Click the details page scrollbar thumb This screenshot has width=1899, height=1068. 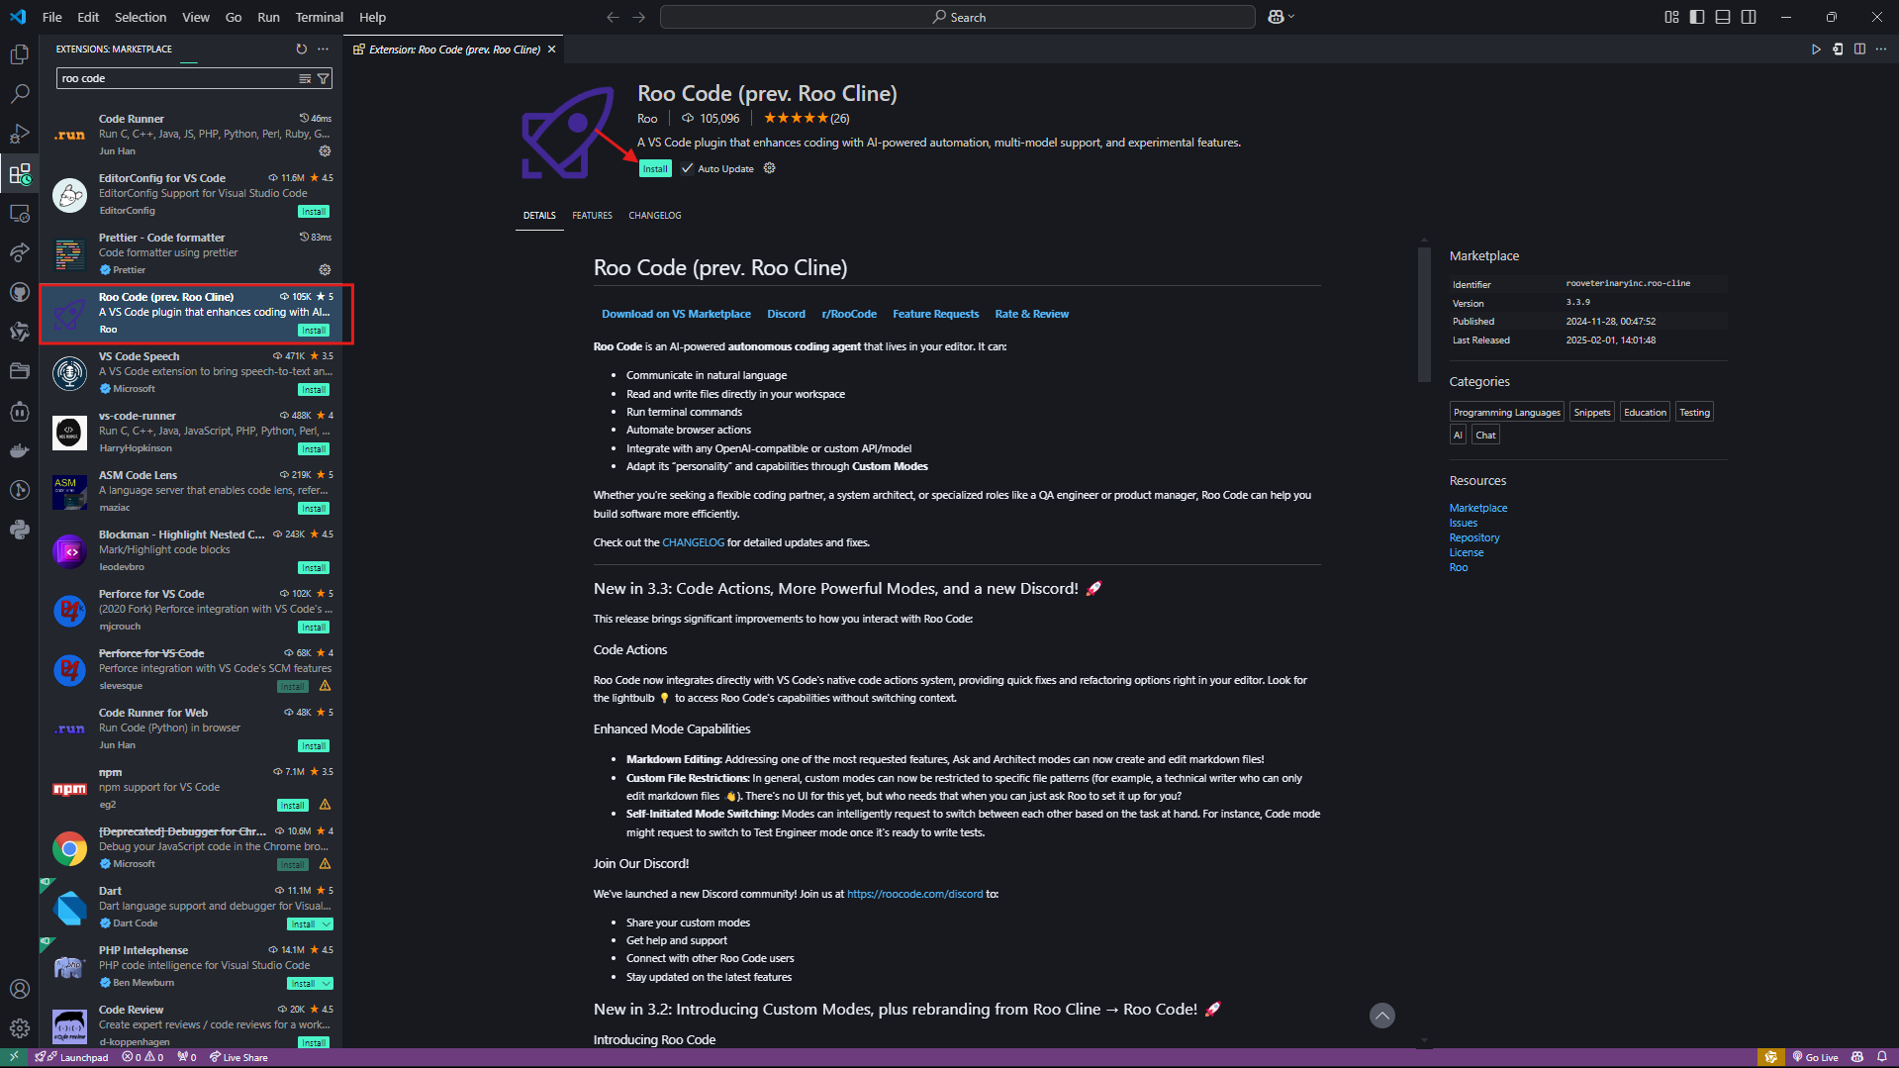point(1424,314)
